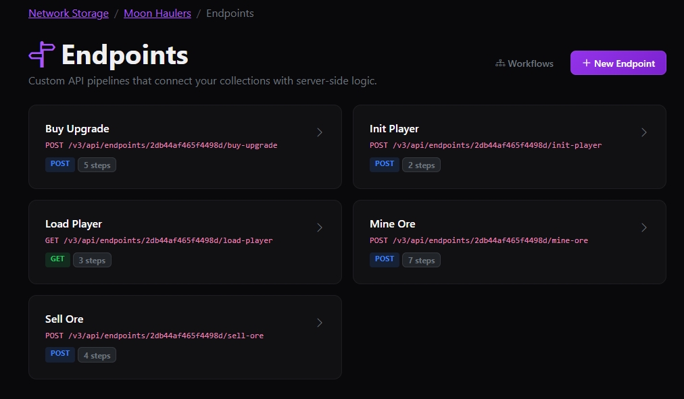Open Init Player via its chevron arrow
Screen dimensions: 684x399
coord(644,132)
